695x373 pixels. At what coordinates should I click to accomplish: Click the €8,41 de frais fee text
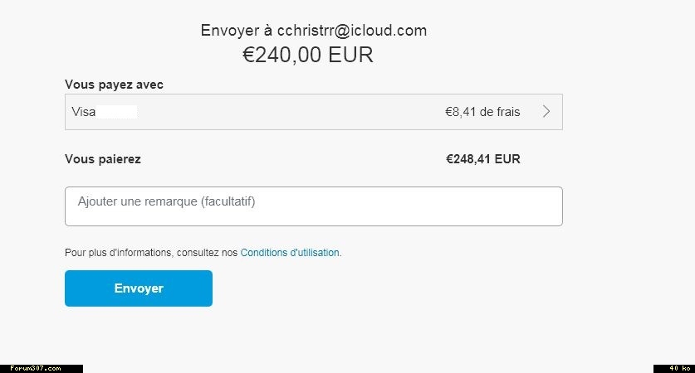click(x=482, y=112)
